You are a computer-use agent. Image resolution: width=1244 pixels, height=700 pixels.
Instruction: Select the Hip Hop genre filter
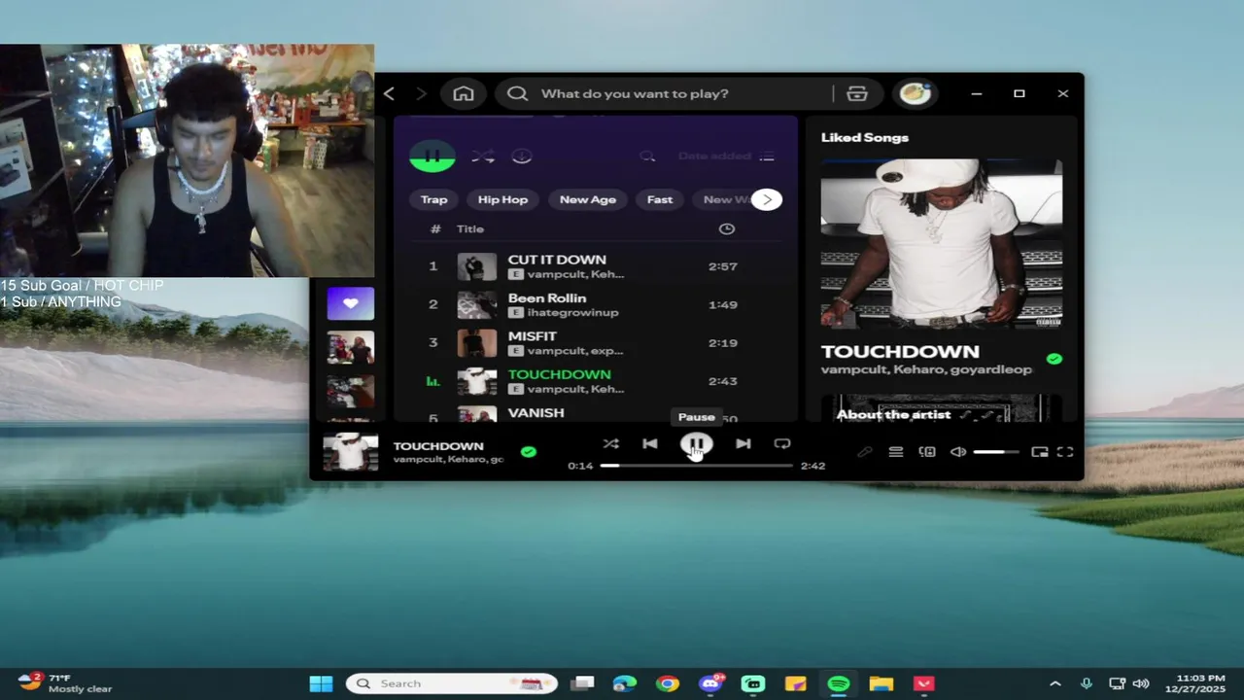(502, 199)
